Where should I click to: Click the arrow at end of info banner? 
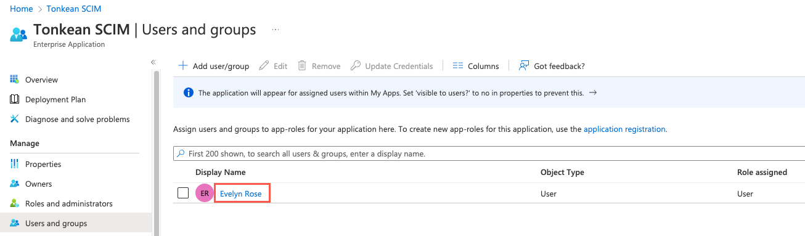592,93
